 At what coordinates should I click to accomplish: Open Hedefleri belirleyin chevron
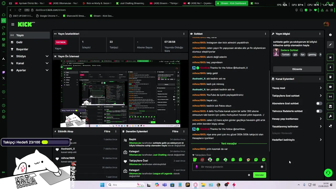pos(321,140)
